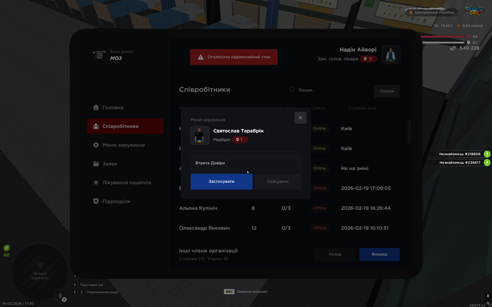
Task: Click the Головна home icon
Action: pyautogui.click(x=96, y=107)
